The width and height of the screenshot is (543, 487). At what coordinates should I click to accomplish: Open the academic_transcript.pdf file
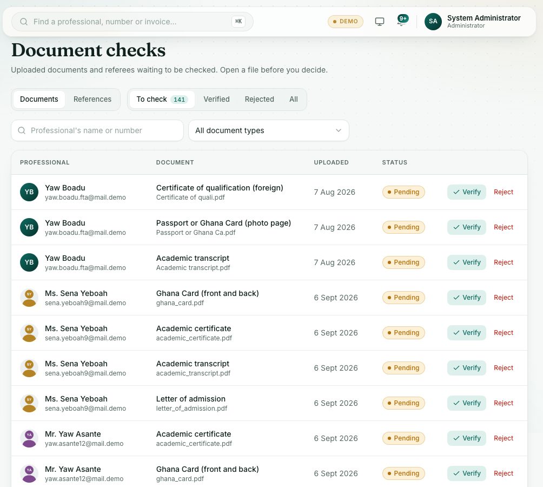coord(193,373)
